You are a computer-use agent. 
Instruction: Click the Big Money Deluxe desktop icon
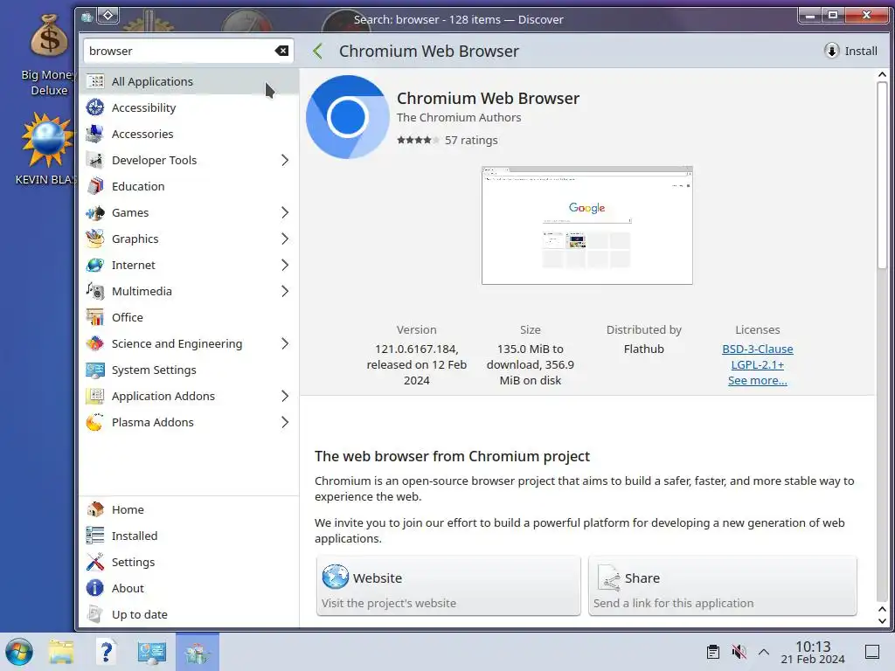[x=49, y=55]
